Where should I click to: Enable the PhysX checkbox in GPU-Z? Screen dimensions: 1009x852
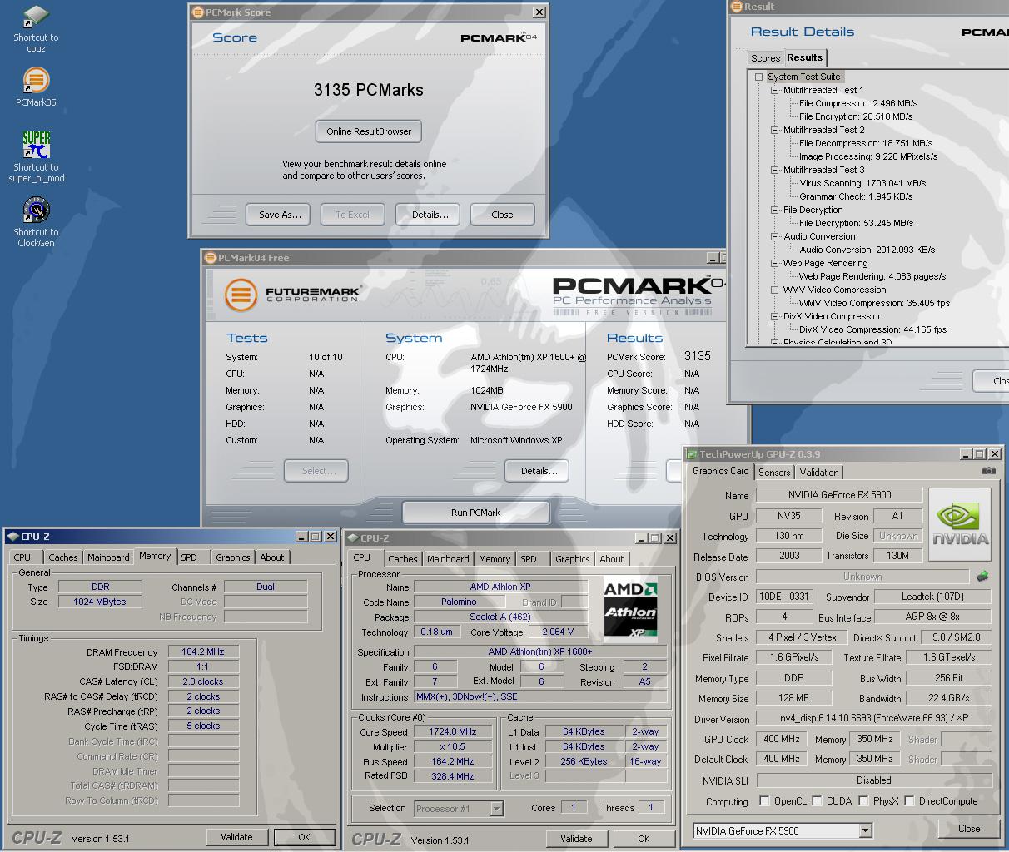[864, 801]
